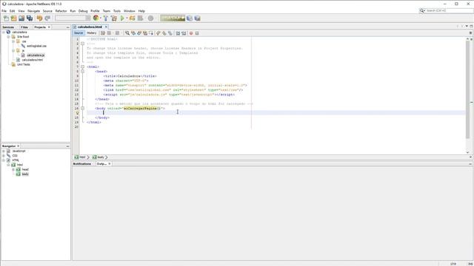The height and width of the screenshot is (266, 474).
Task: Minimize the Projects panel
Action: click(x=67, y=27)
